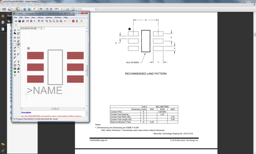Select the Arc tool in EAGLE

pos(18,65)
